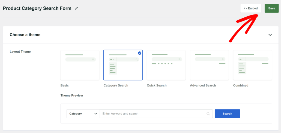The image size is (281, 133).
Task: Choose the Quick Search theme thumbnail
Action: click(x=166, y=65)
